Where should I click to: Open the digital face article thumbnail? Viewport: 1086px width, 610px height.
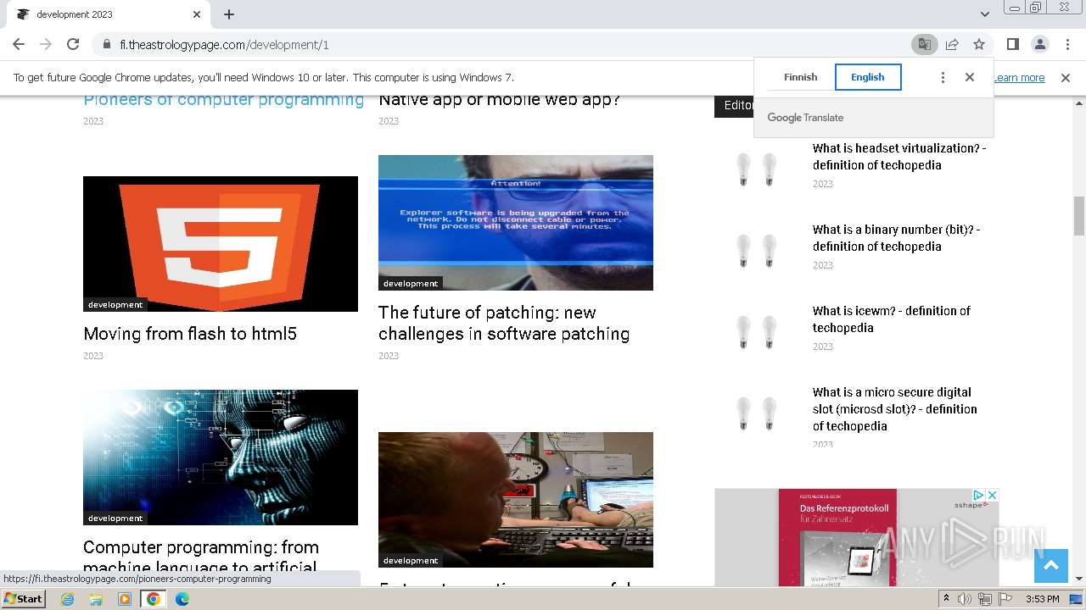221,457
